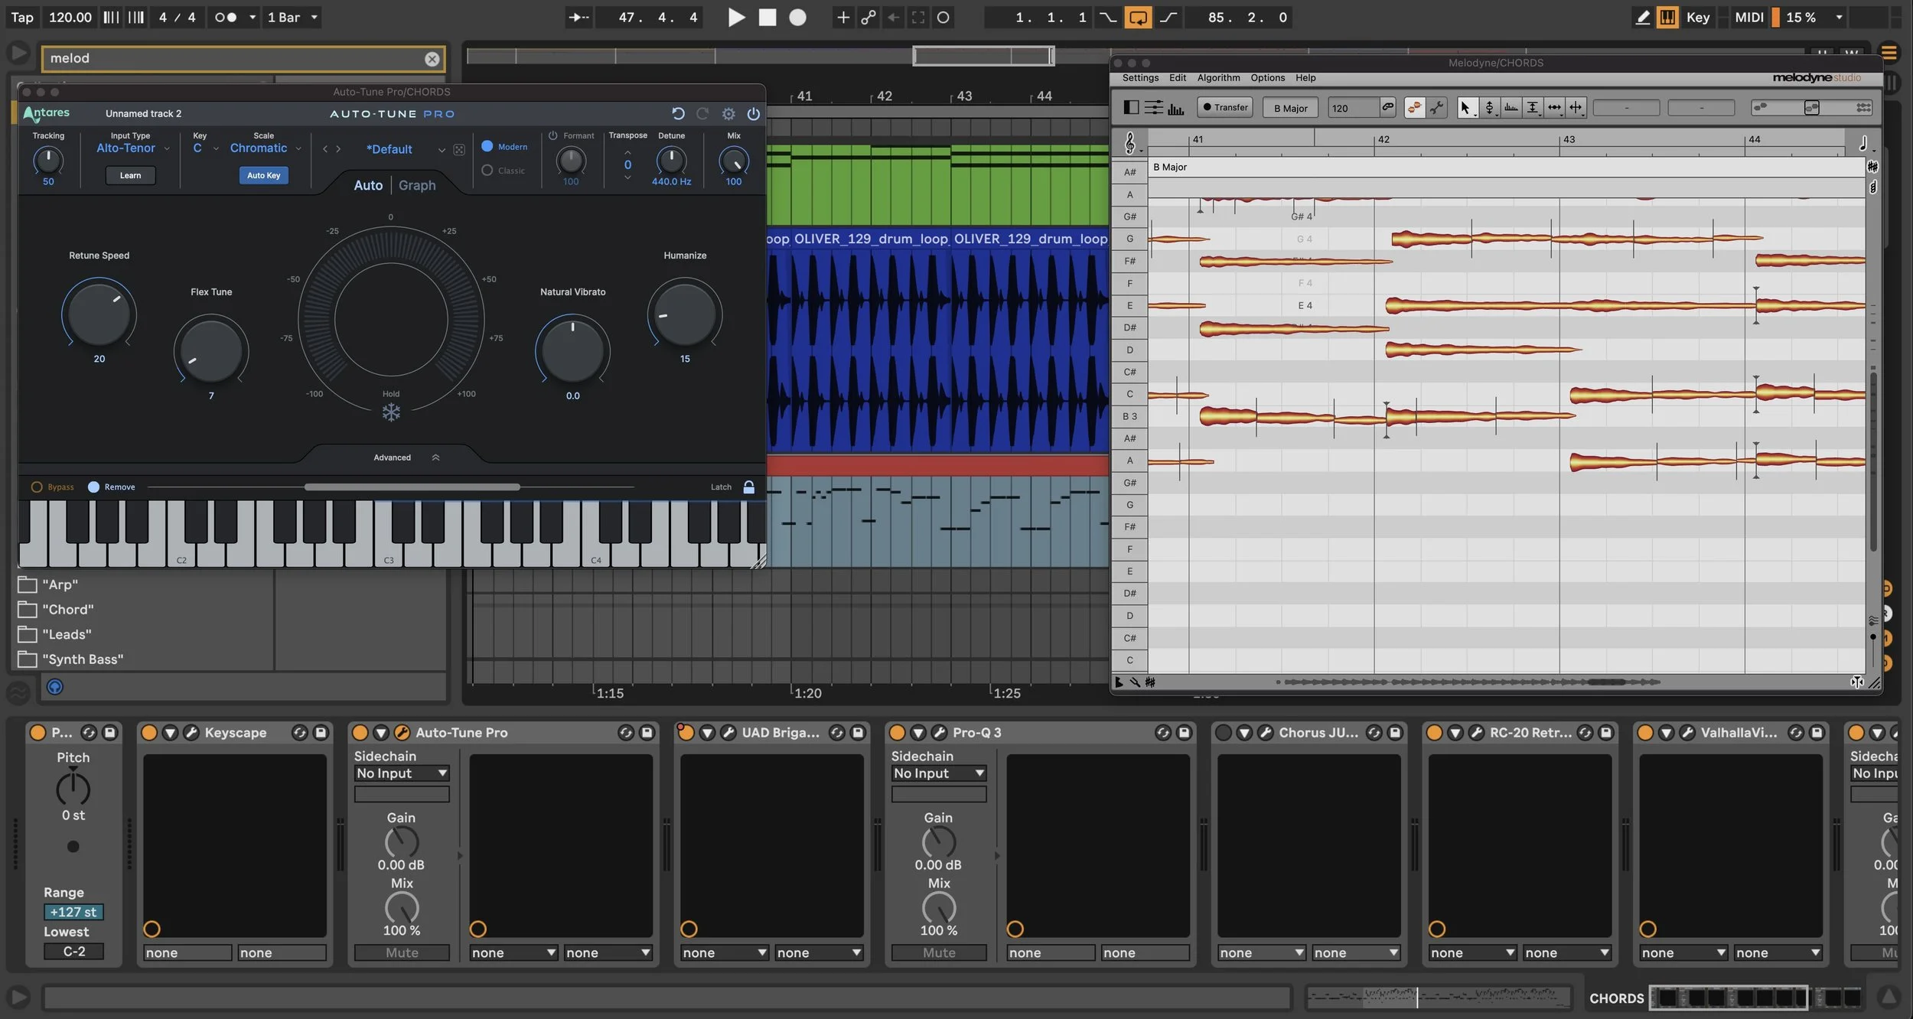Image resolution: width=1913 pixels, height=1019 pixels.
Task: Switch to Auto-Tune Graph tab
Action: [417, 185]
